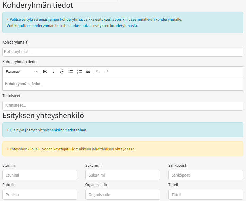The height and width of the screenshot is (201, 246).
Task: Toggle bold formatting in the editor
Action: click(x=45, y=72)
